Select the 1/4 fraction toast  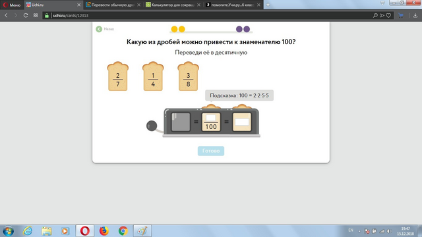pos(153,76)
